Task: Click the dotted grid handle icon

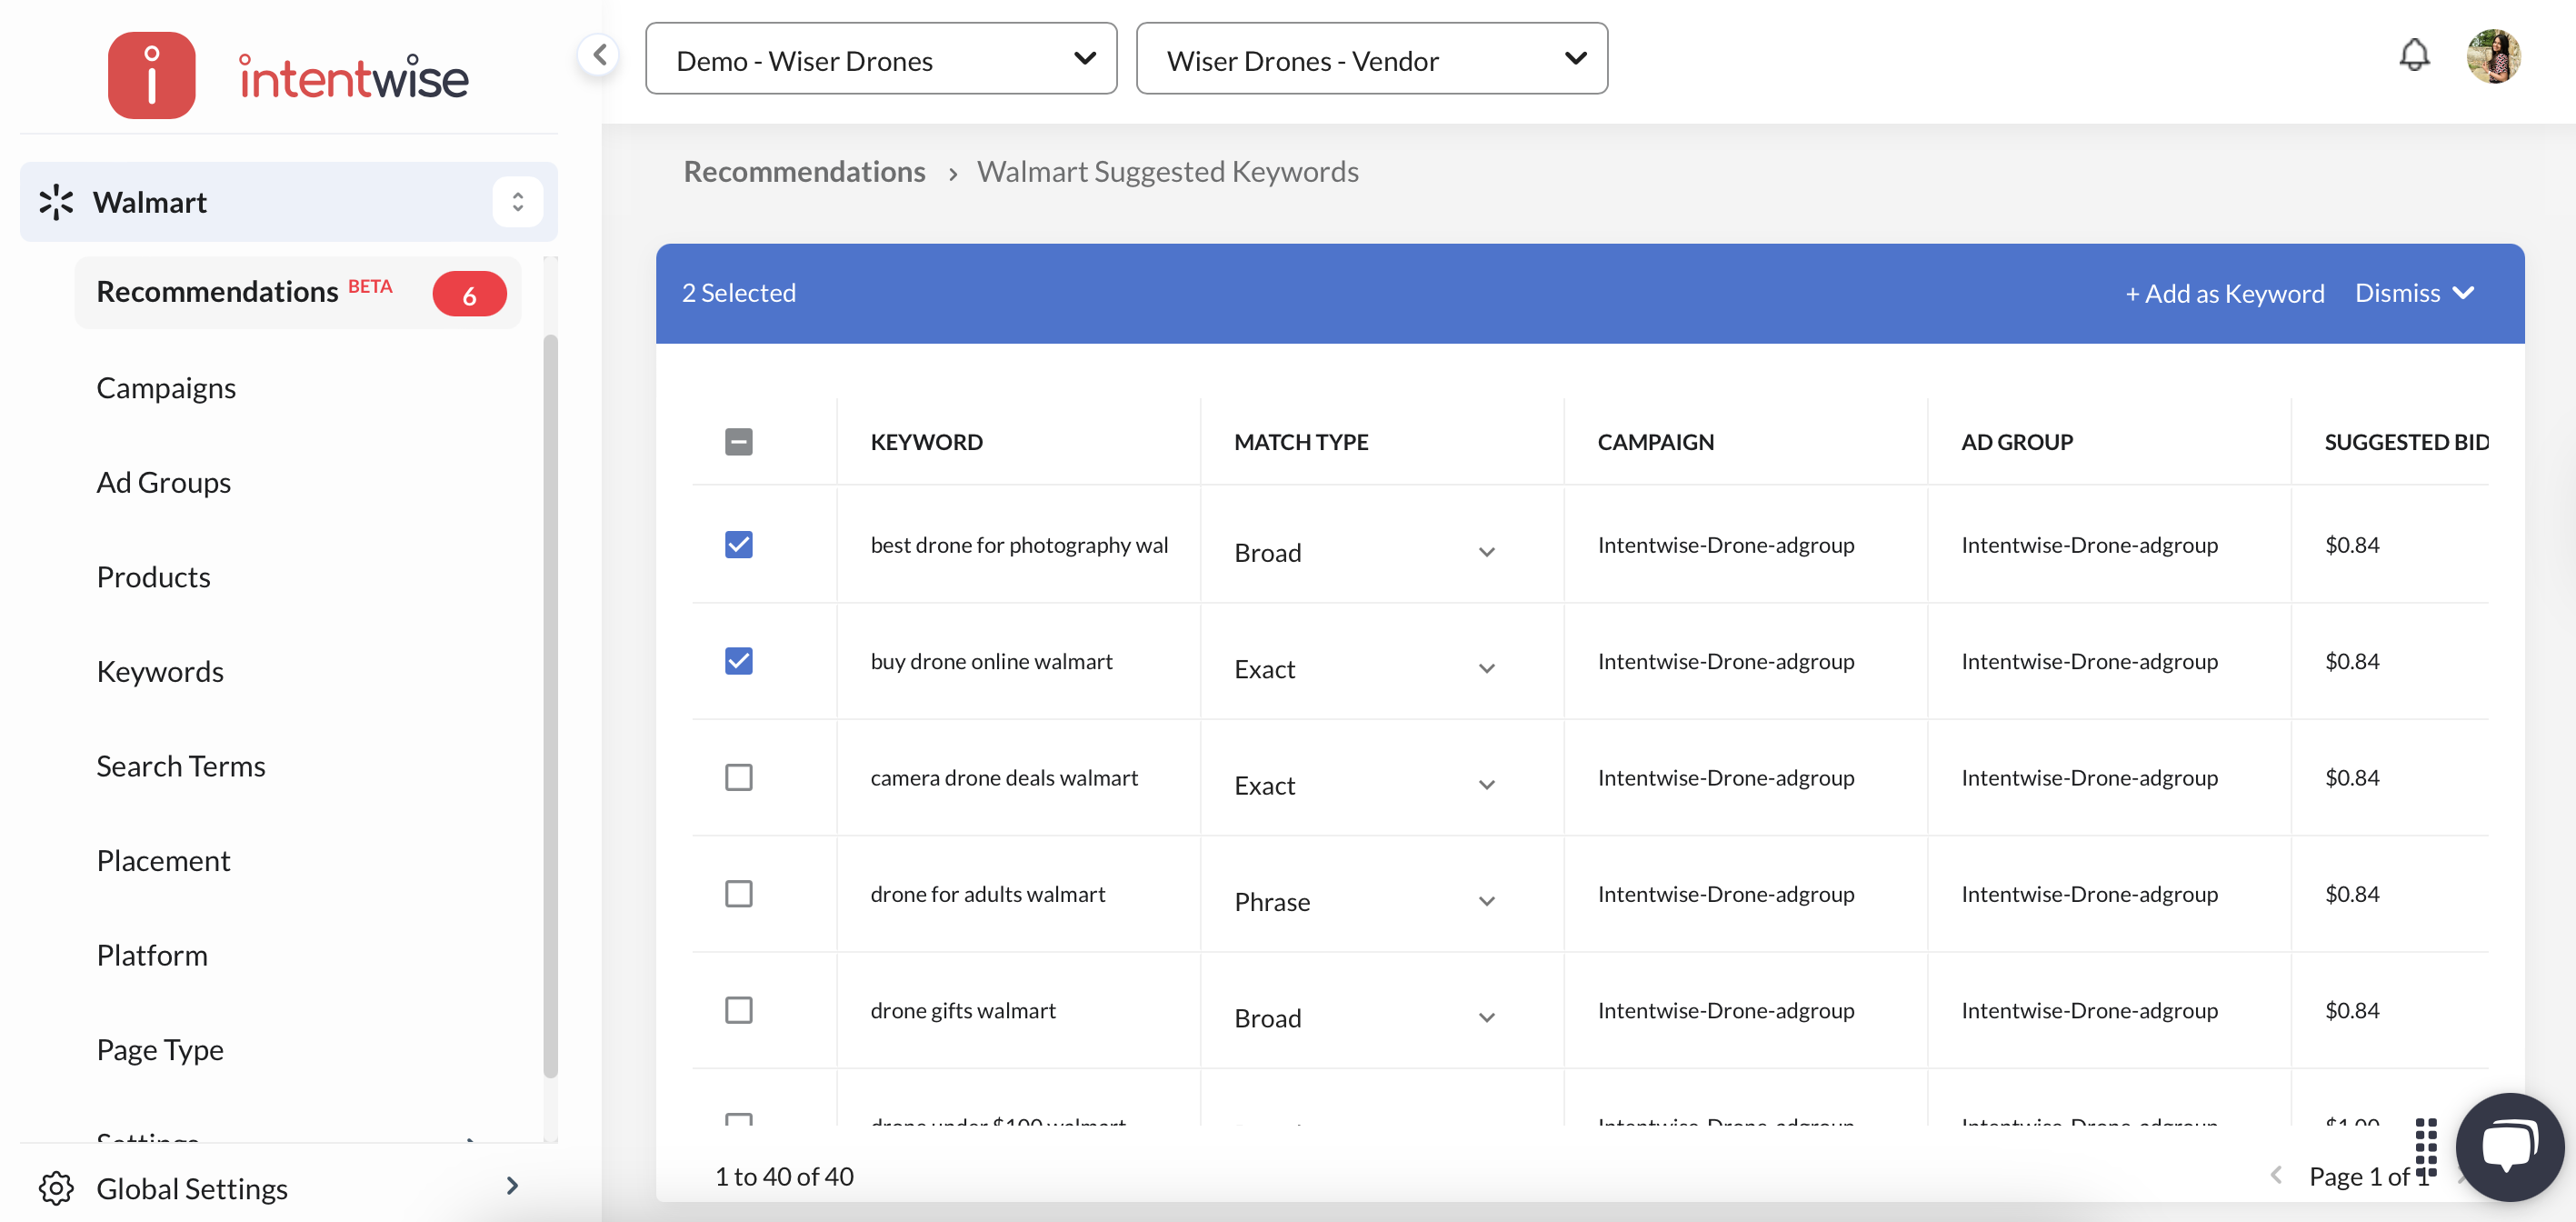Action: (x=2426, y=1148)
